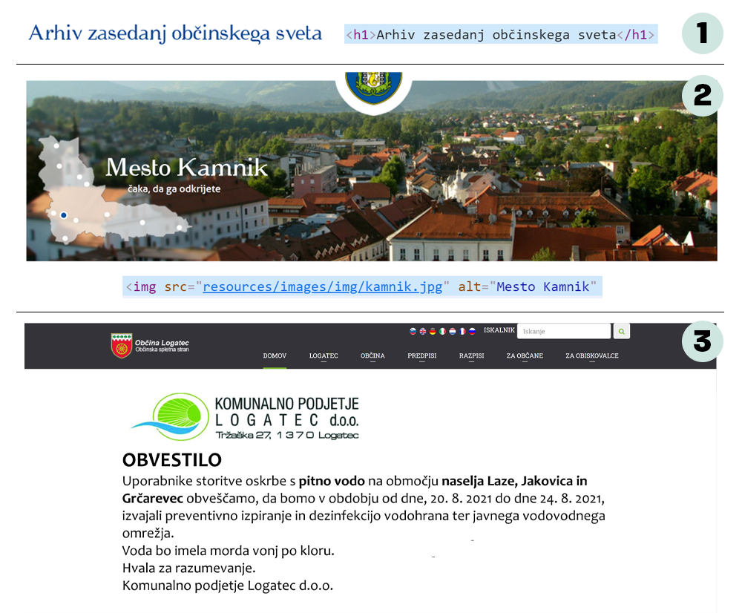The width and height of the screenshot is (742, 613).
Task: Open the RAZPISI menu item
Action: click(471, 356)
